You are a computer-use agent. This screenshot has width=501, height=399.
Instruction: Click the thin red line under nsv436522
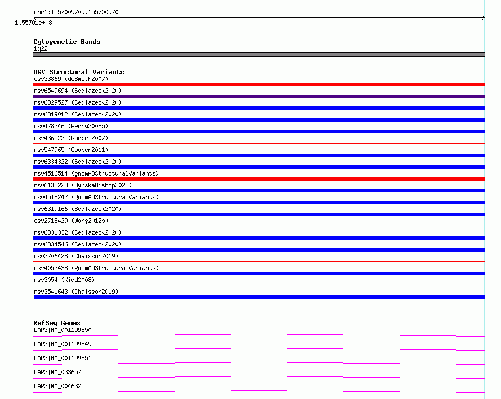(x=259, y=143)
